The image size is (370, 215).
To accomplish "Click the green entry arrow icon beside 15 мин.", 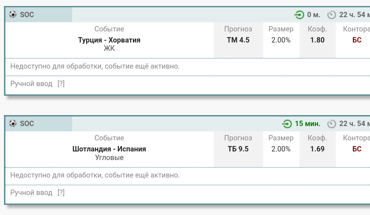I will pos(286,124).
